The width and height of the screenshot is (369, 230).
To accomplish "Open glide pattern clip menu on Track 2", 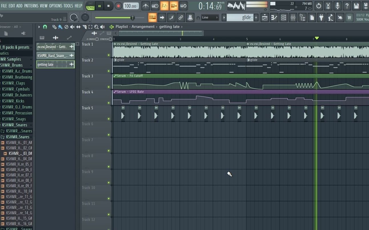I will 115,60.
